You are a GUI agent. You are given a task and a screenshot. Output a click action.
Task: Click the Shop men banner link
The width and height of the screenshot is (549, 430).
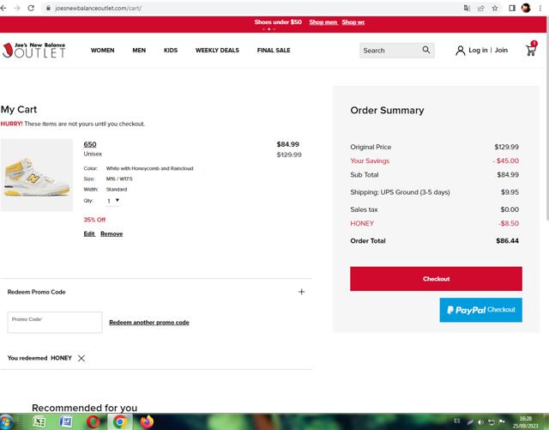coord(323,22)
